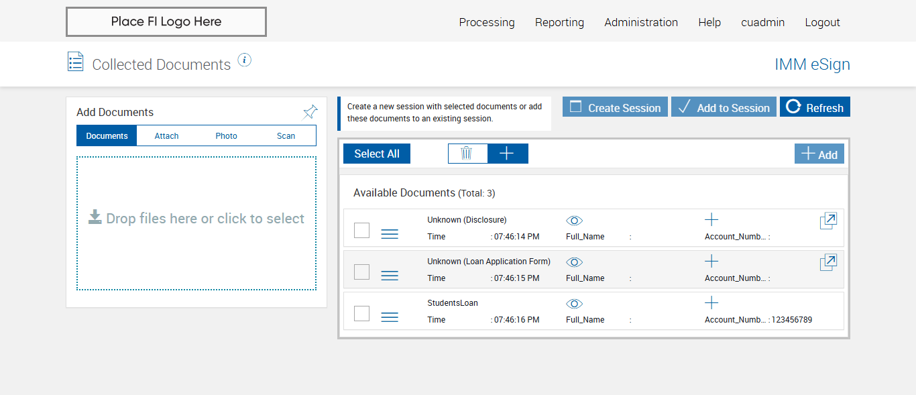The height and width of the screenshot is (395, 916).
Task: Switch to the Scan tab
Action: click(286, 135)
